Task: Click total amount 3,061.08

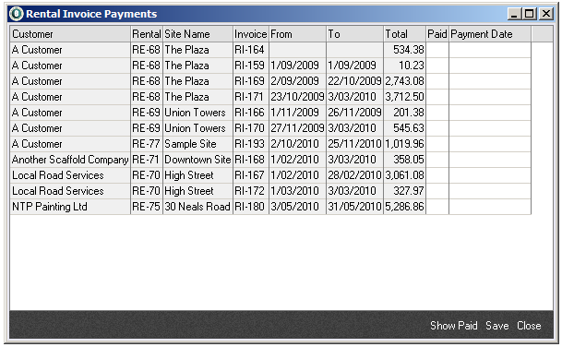Action: [404, 175]
